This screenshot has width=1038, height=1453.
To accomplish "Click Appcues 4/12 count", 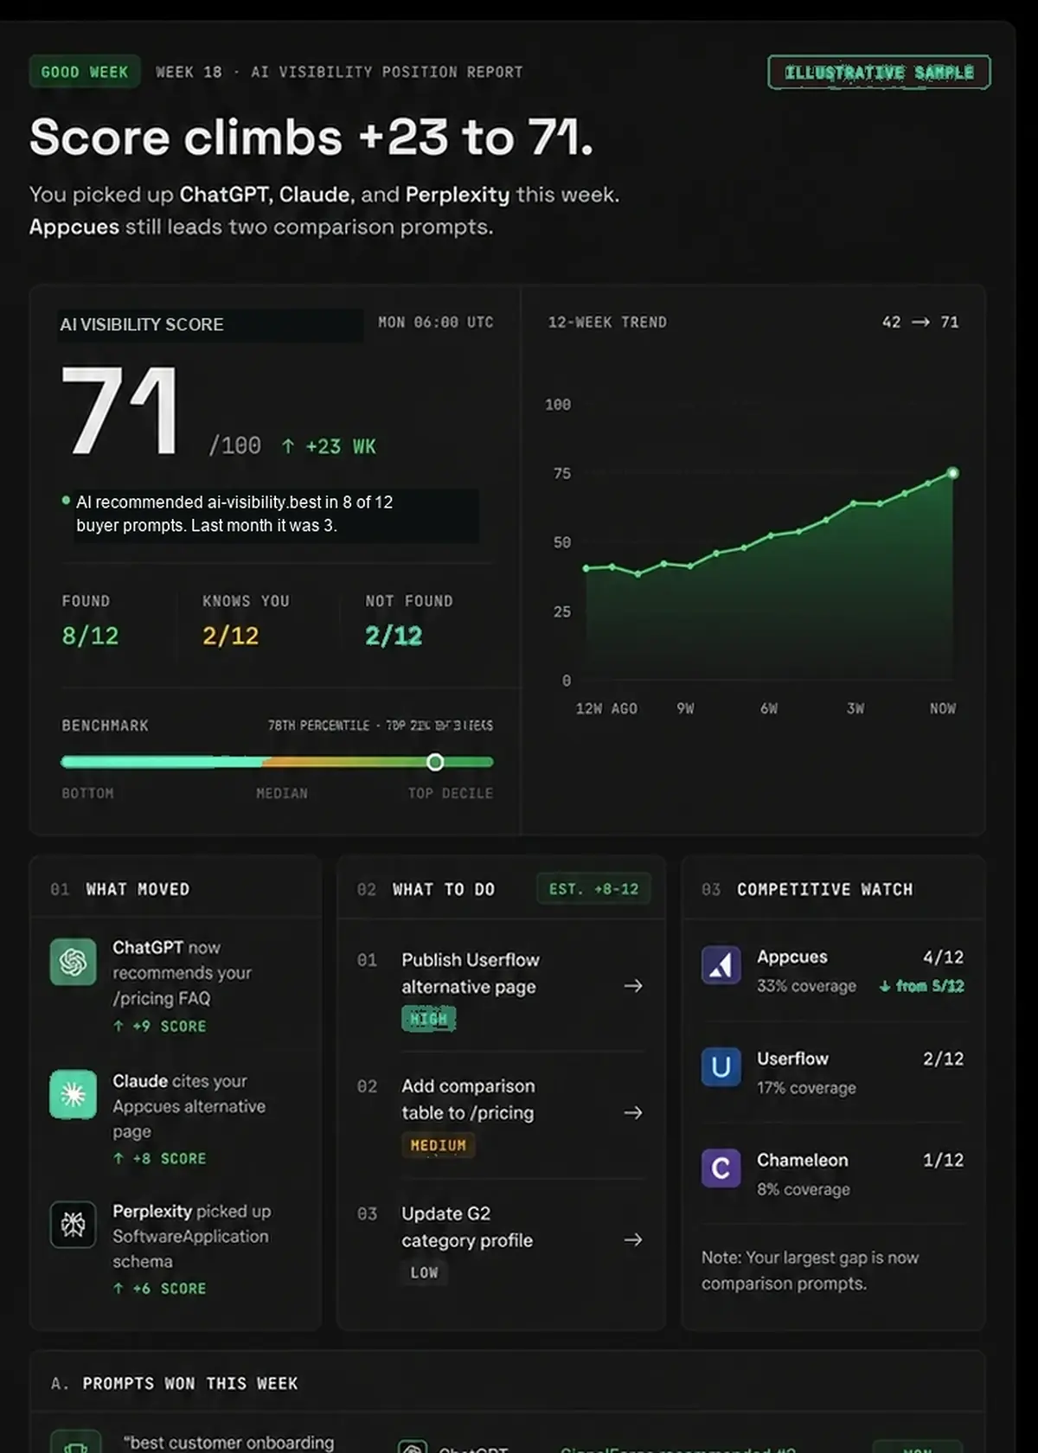I will pyautogui.click(x=943, y=957).
